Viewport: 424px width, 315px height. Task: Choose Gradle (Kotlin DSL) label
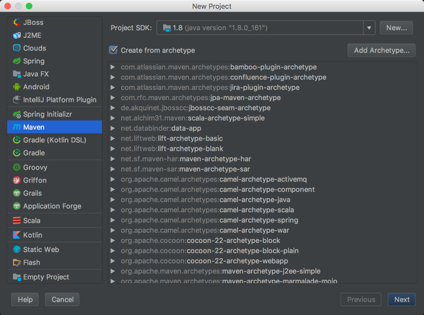click(55, 140)
